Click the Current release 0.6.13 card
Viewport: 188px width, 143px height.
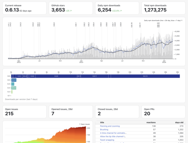25,8
